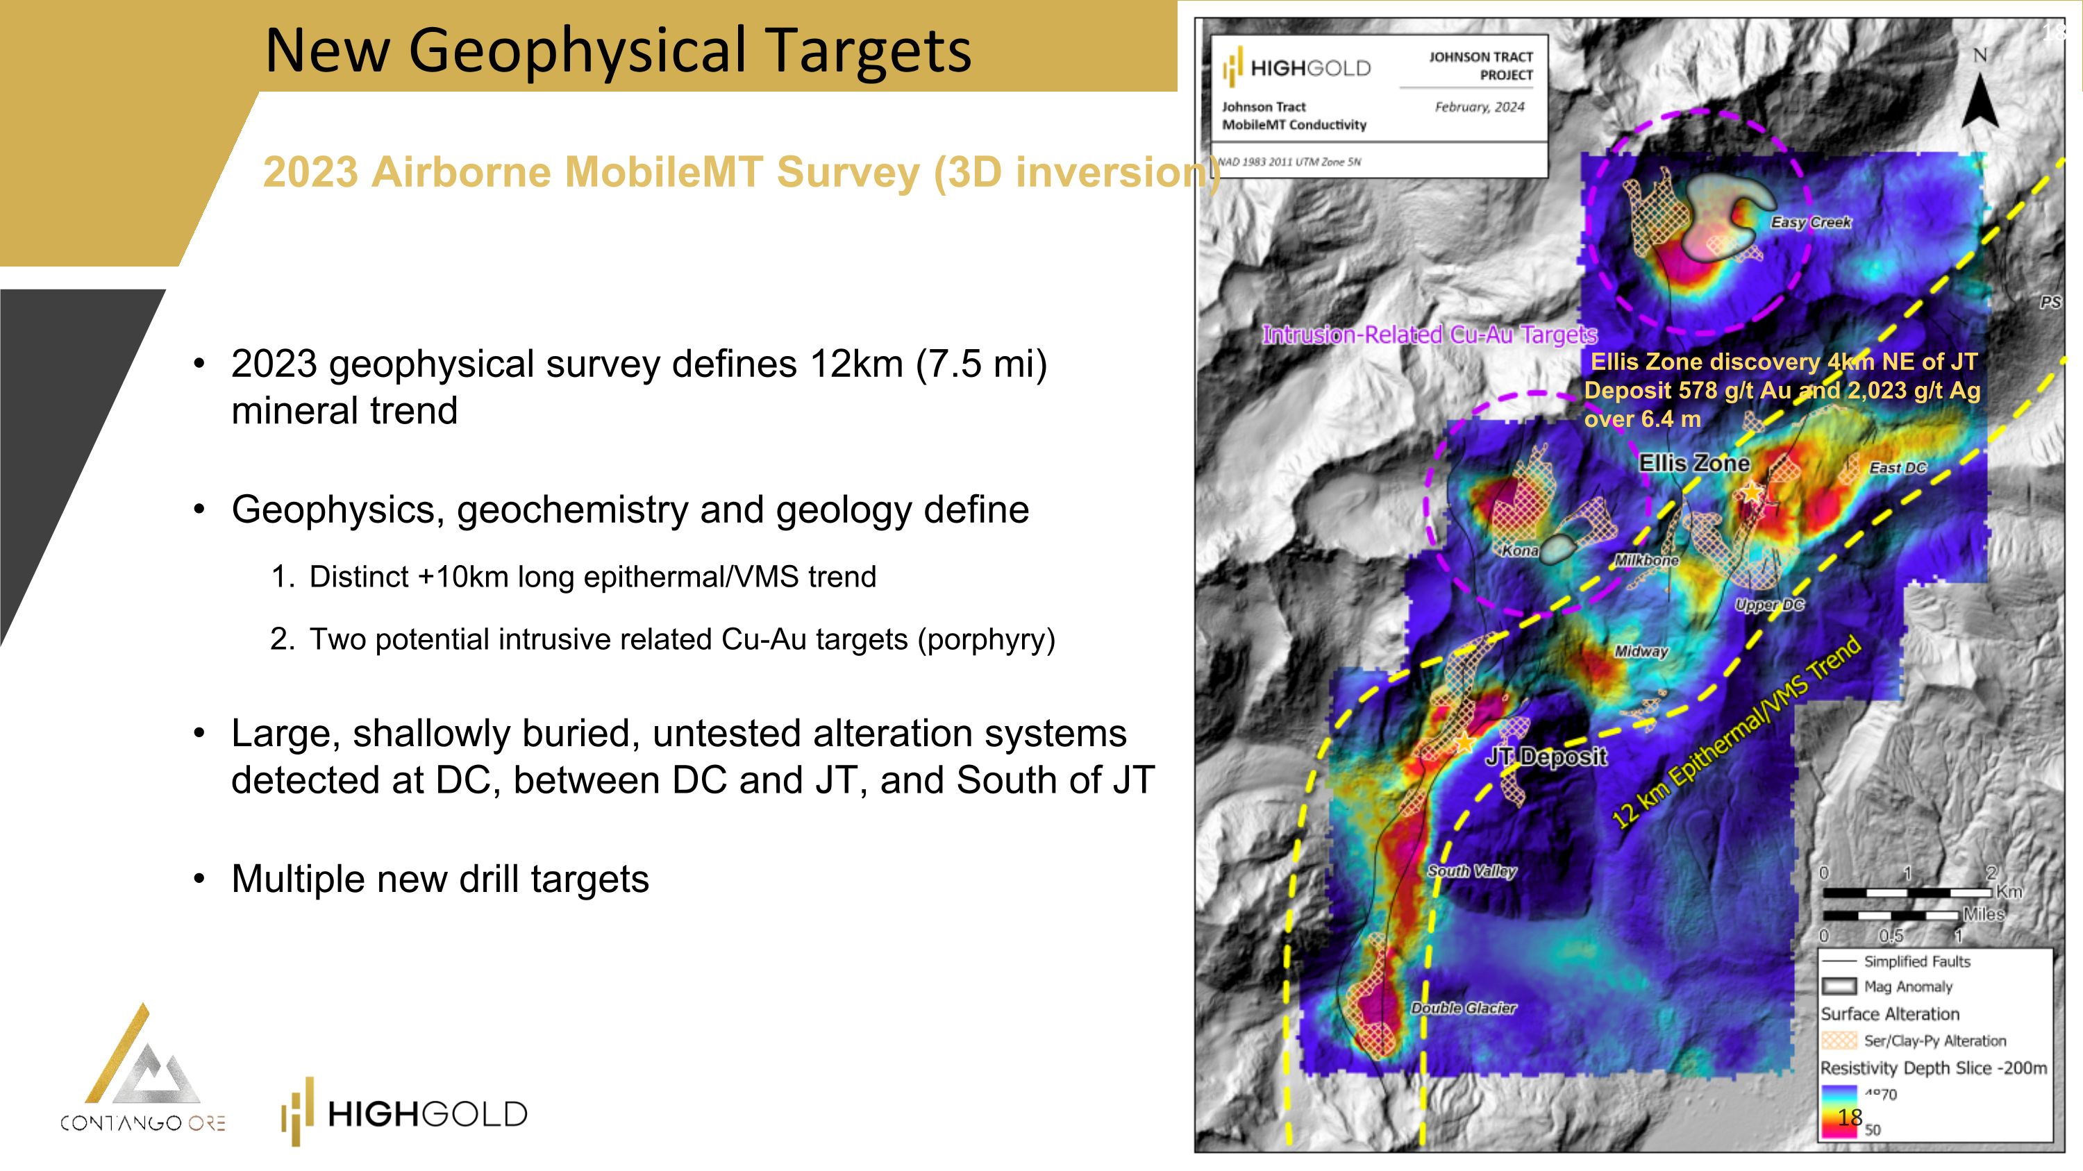Click 'Surface Alteration' legend heading
The height and width of the screenshot is (1171, 2083).
[1890, 1013]
